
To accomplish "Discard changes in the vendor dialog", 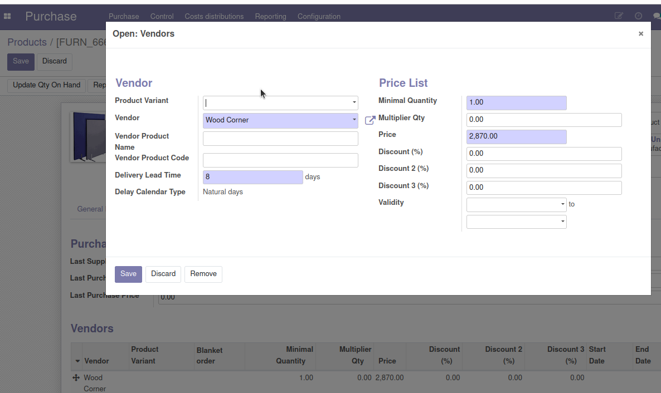I will pos(163,274).
